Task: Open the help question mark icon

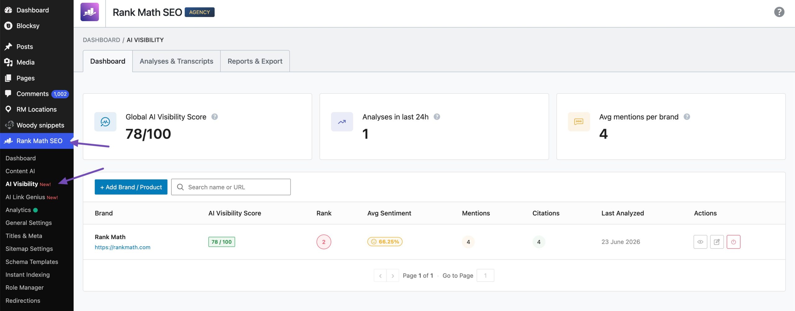Action: pyautogui.click(x=779, y=12)
